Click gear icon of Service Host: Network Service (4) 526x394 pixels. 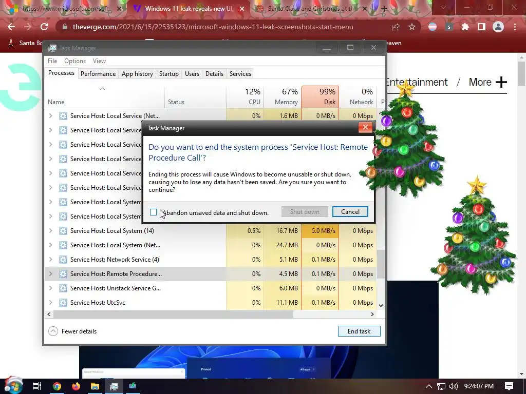tap(63, 259)
